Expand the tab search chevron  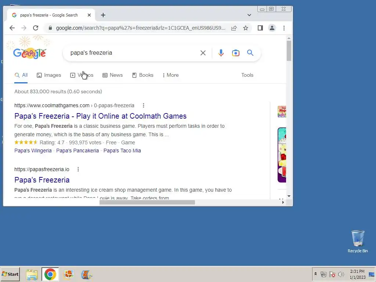coord(249,15)
